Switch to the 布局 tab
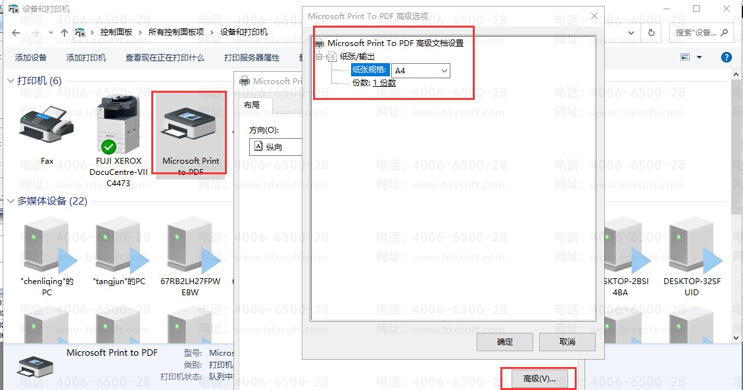The height and width of the screenshot is (390, 743). click(x=252, y=105)
